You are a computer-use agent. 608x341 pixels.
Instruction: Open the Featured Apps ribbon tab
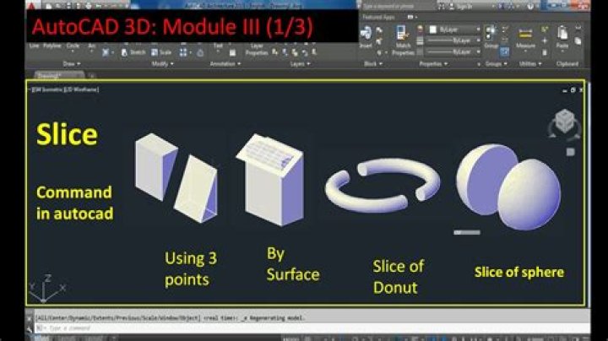click(x=378, y=17)
